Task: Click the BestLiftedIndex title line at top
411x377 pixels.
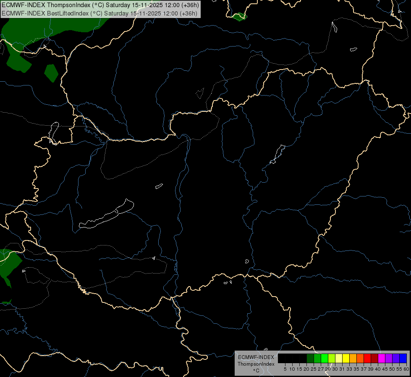Action: [99, 13]
